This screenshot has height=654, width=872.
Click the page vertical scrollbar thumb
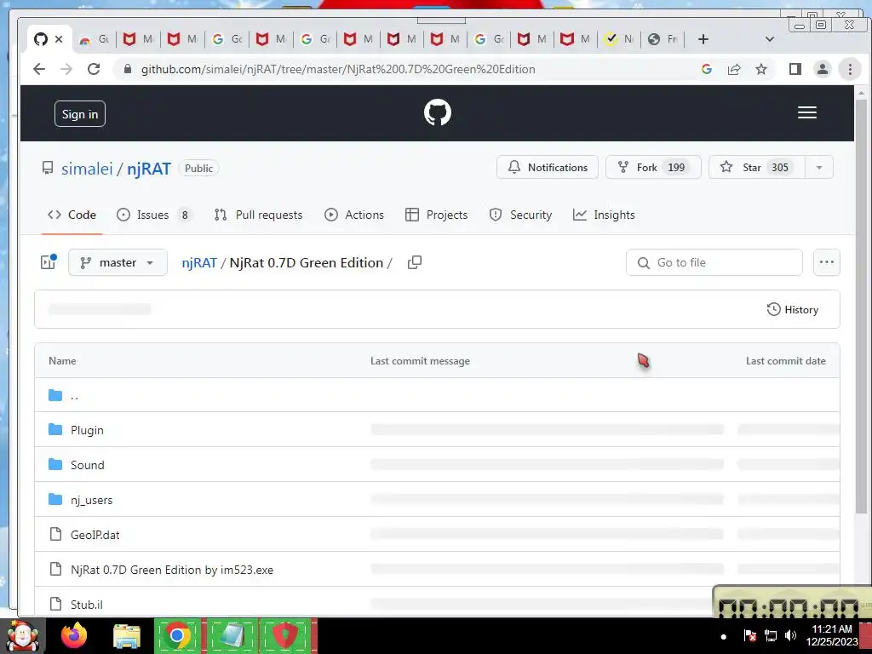tap(861, 306)
